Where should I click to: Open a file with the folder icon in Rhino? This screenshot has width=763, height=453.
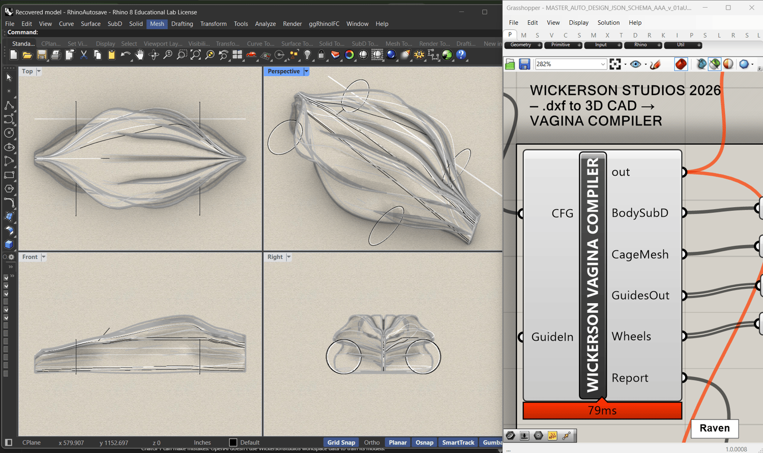click(x=27, y=55)
